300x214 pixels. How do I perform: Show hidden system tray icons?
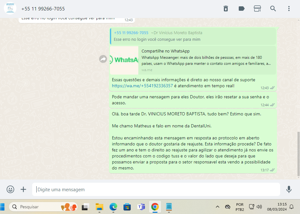(x=218, y=207)
